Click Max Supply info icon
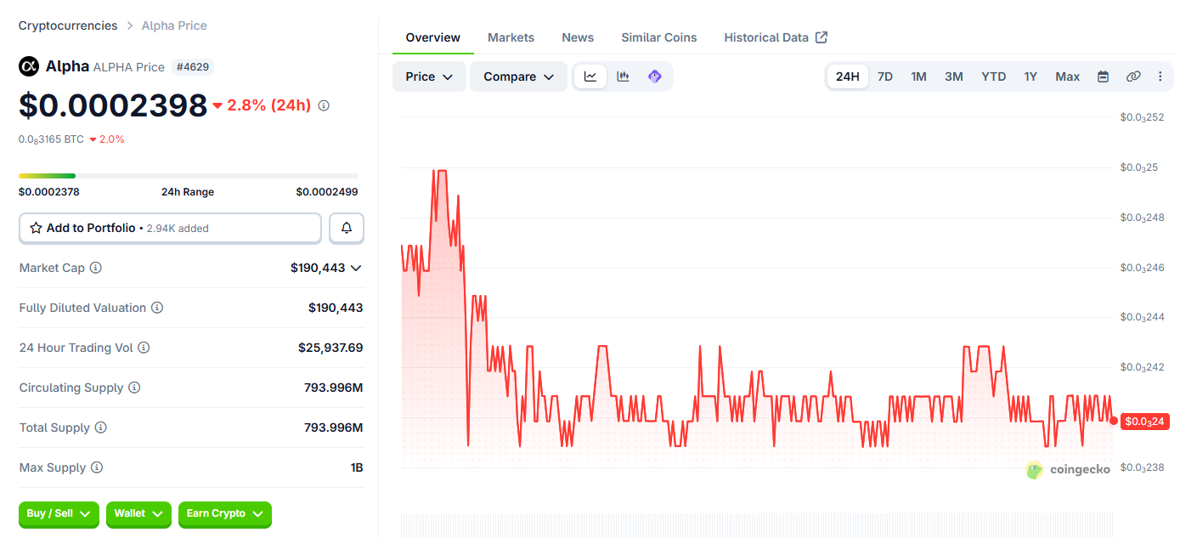This screenshot has height=538, width=1180. [97, 467]
